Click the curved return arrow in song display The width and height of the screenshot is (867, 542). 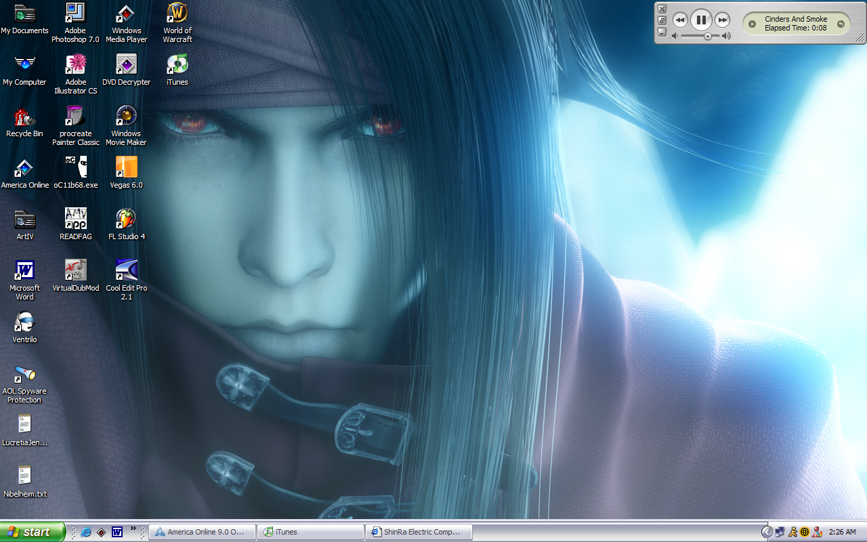[841, 24]
